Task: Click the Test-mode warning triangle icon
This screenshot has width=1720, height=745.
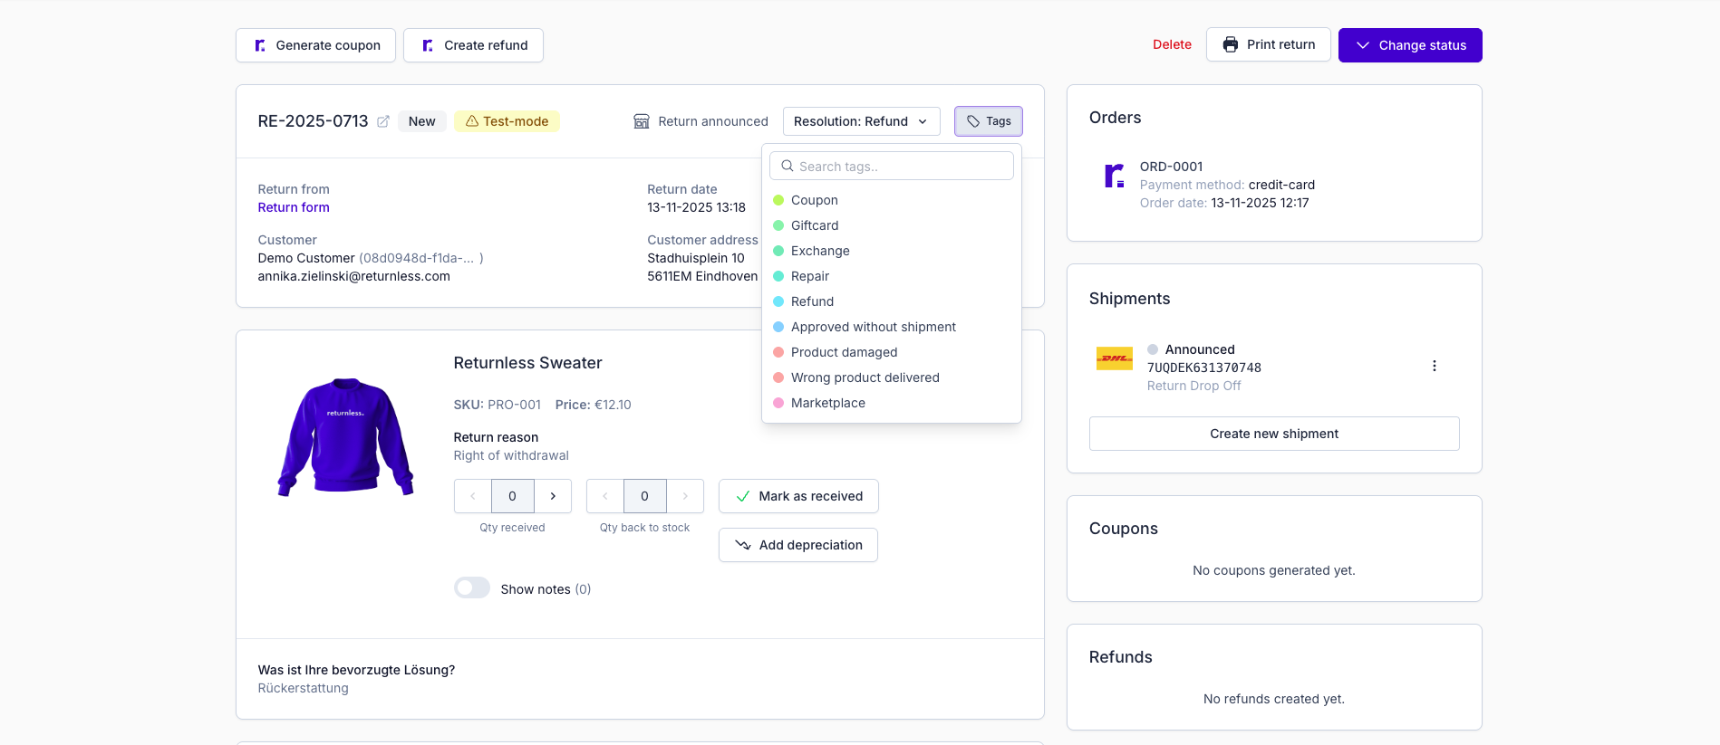Action: tap(471, 121)
